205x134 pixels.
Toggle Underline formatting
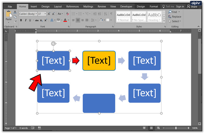click(30, 20)
